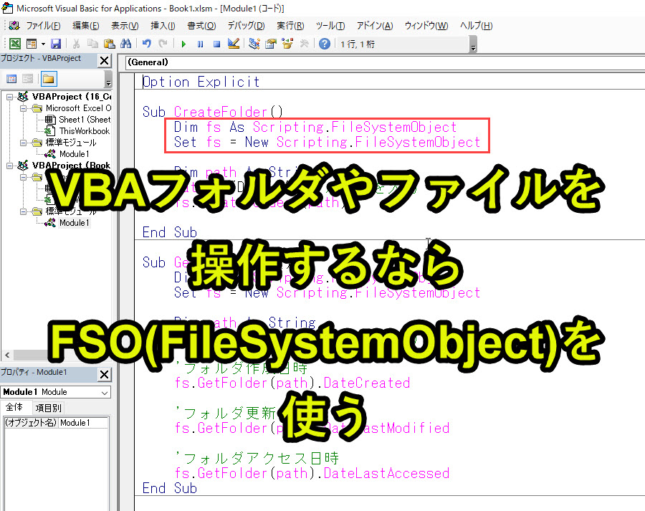Click the Undo icon
Screen dimensions: 645x511
pyautogui.click(x=146, y=44)
